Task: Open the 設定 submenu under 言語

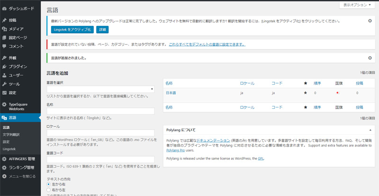Action: pyautogui.click(x=6, y=142)
